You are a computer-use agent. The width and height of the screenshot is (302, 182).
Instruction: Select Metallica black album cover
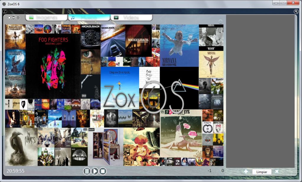[91, 87]
